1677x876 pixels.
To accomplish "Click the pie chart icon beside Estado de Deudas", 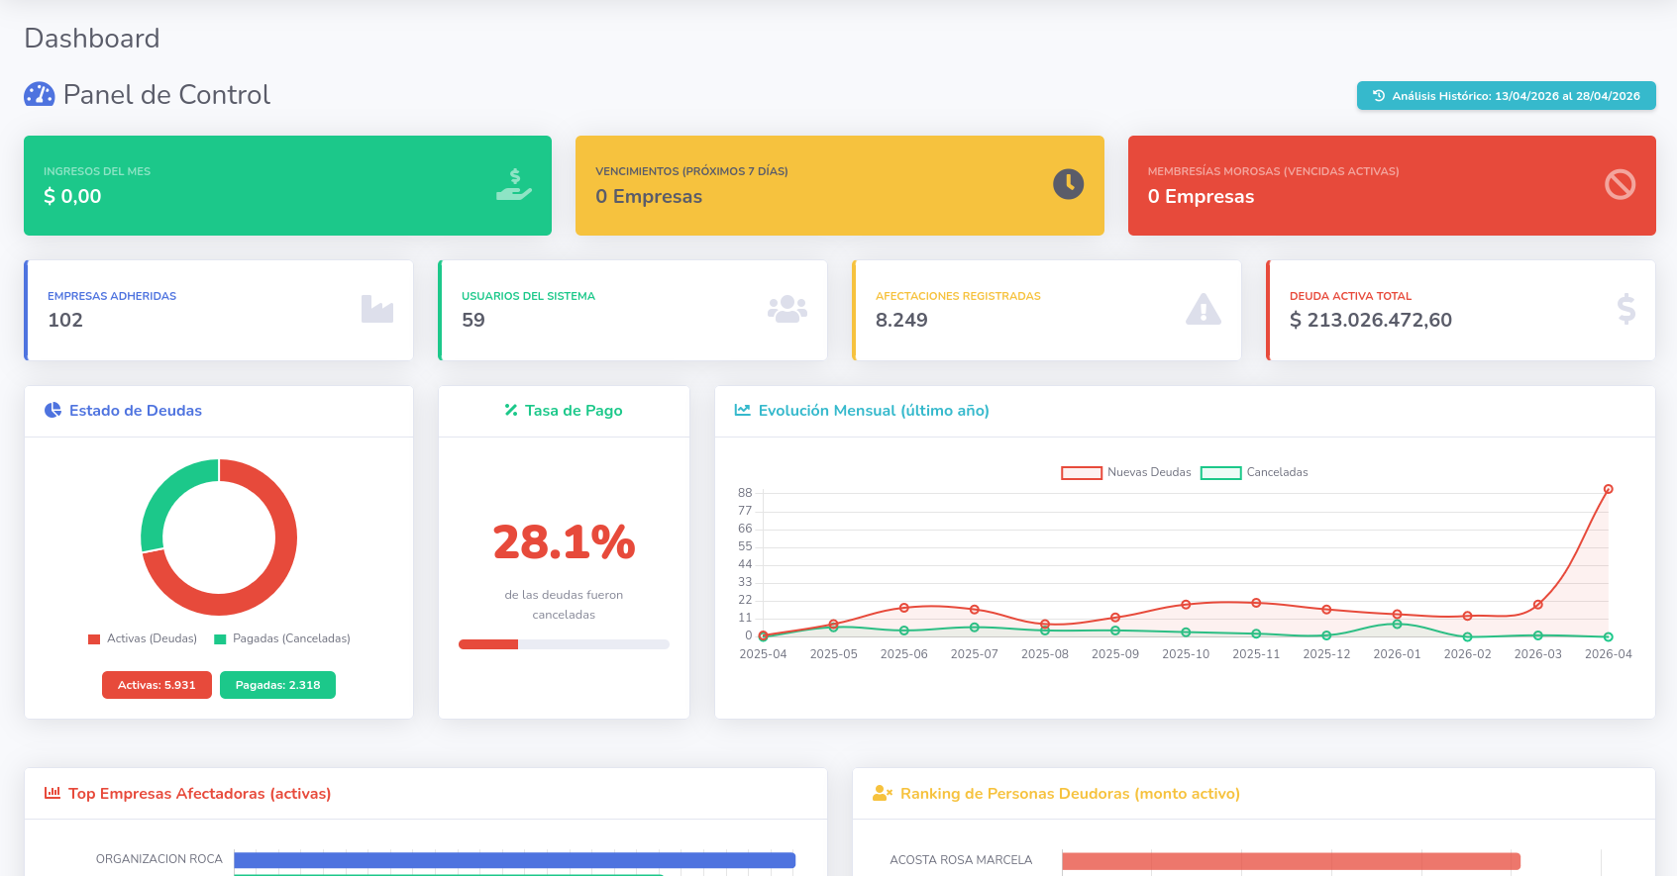I will [52, 410].
